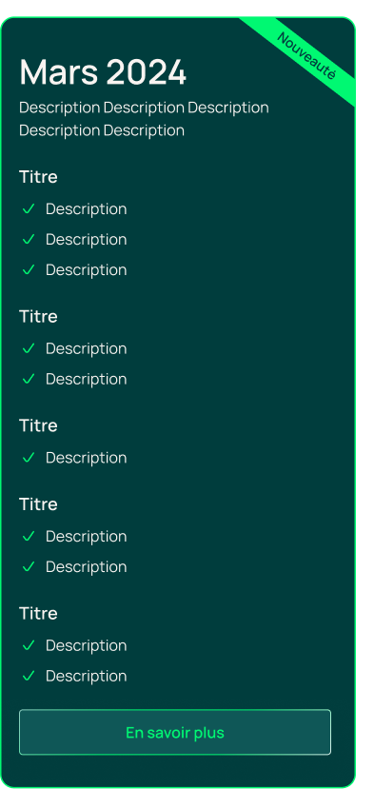Click first checkmark icon in fourth Titre section
The image size is (374, 789).
tap(29, 537)
